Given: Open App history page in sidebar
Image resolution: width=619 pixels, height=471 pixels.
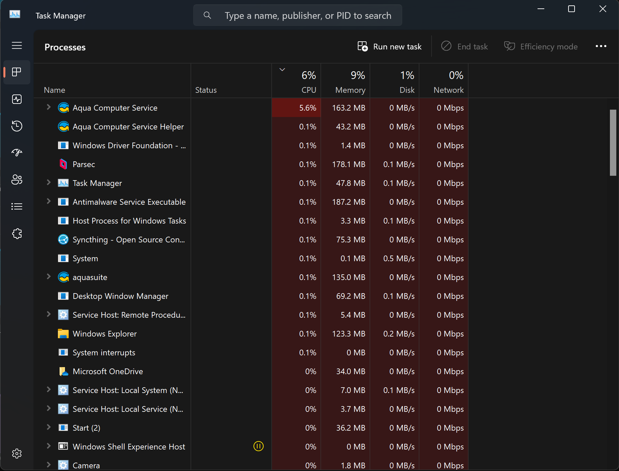Looking at the screenshot, I should (17, 126).
